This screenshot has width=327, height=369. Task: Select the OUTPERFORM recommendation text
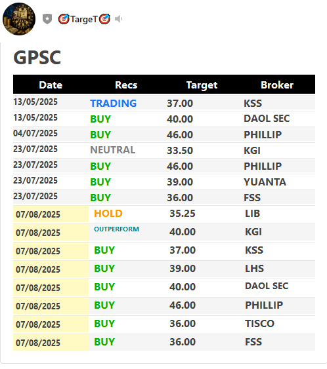coord(116,229)
